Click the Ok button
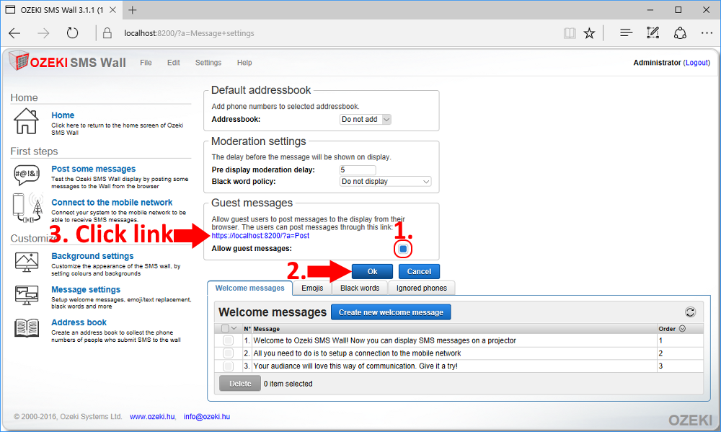Screen dimensions: 721x432 tap(373, 271)
